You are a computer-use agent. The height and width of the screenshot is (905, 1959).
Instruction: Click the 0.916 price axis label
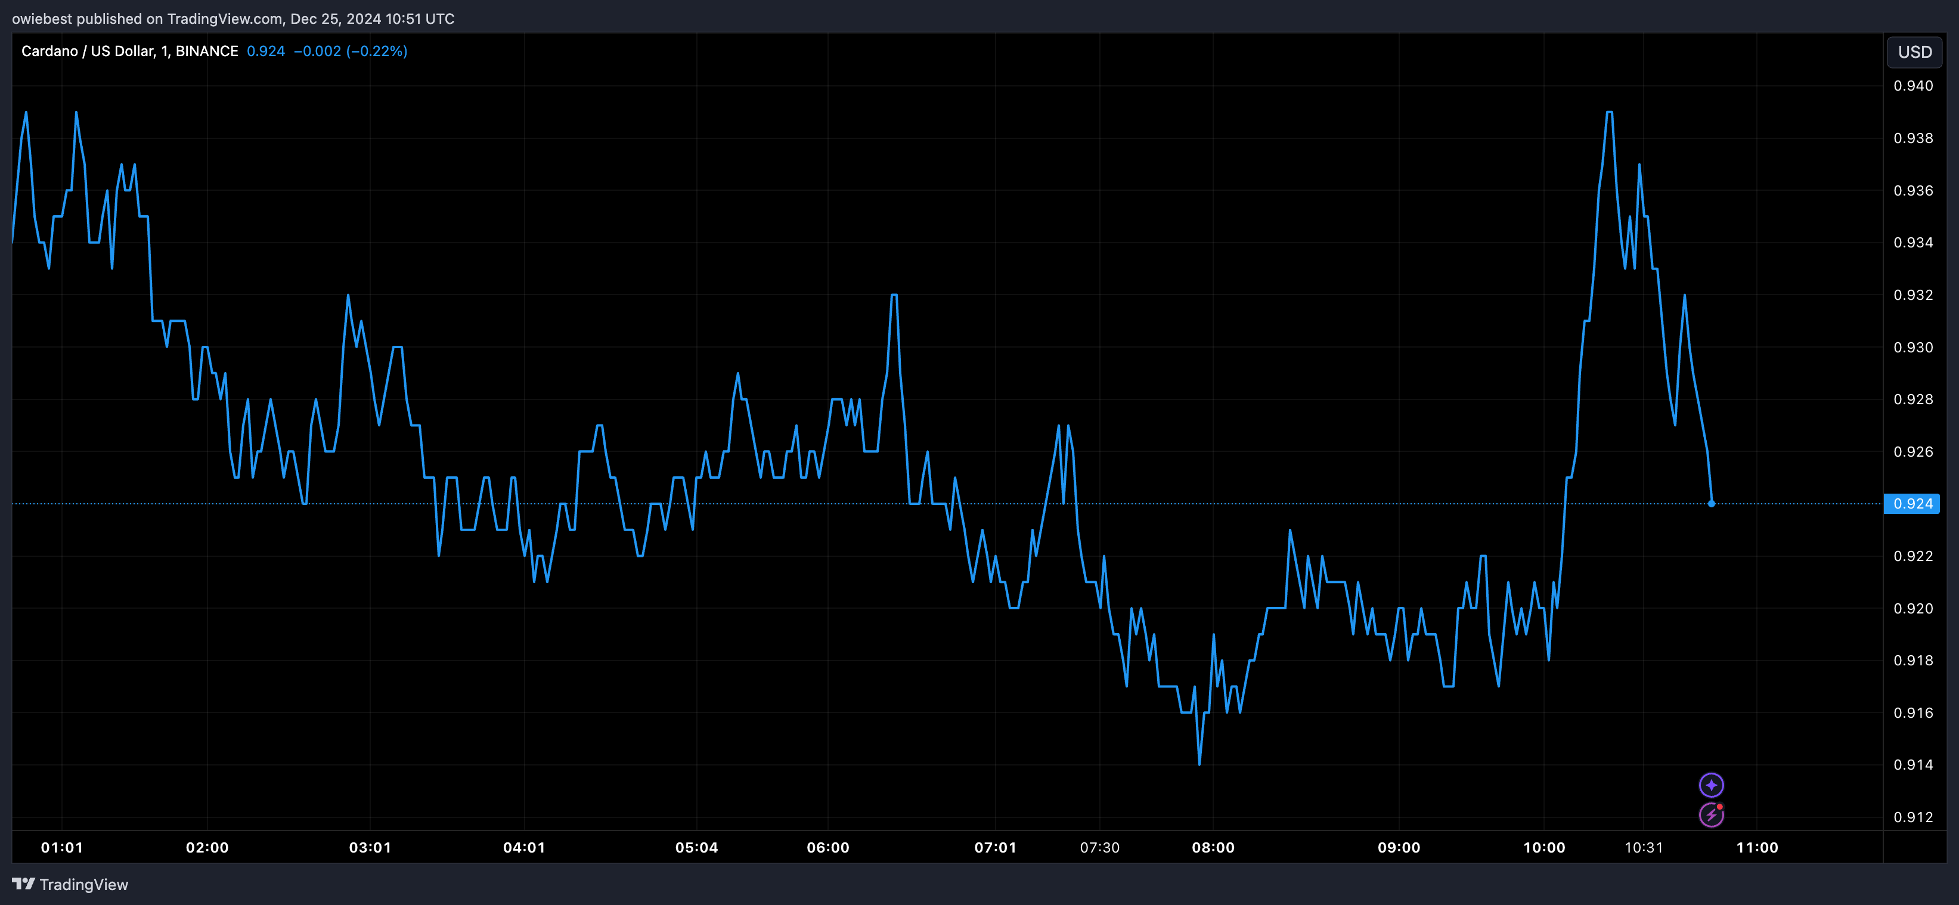pyautogui.click(x=1912, y=712)
